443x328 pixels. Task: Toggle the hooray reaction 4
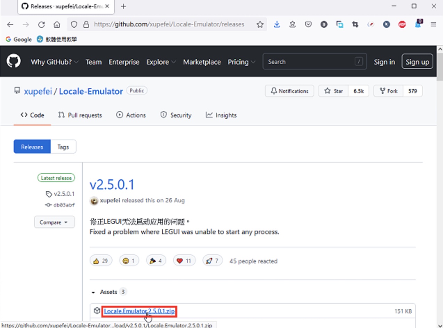point(156,261)
